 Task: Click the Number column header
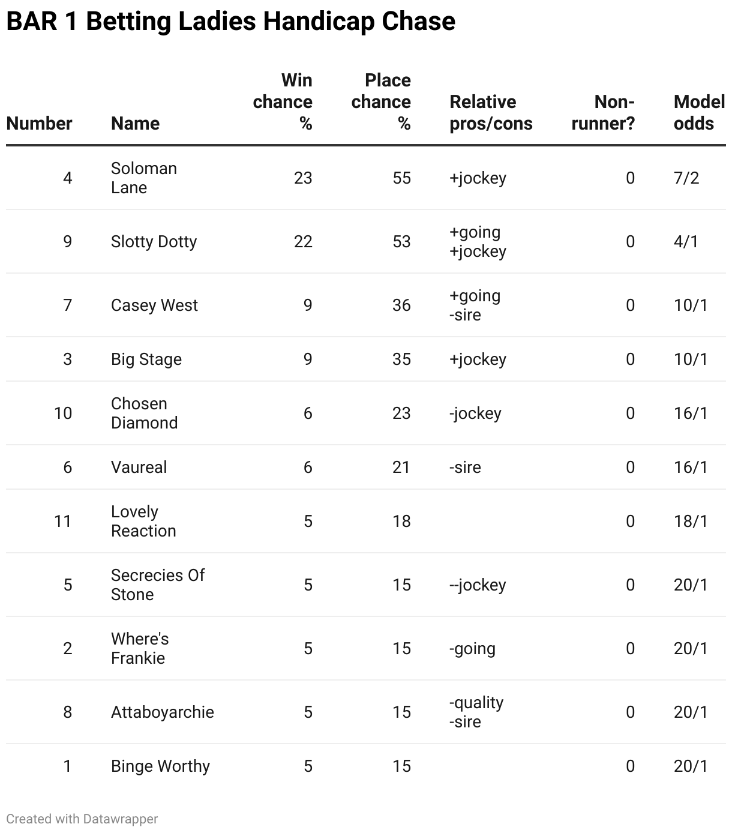pyautogui.click(x=39, y=123)
